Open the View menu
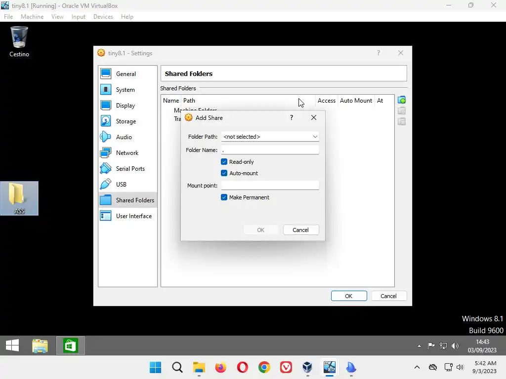This screenshot has height=379, width=506. (57, 17)
